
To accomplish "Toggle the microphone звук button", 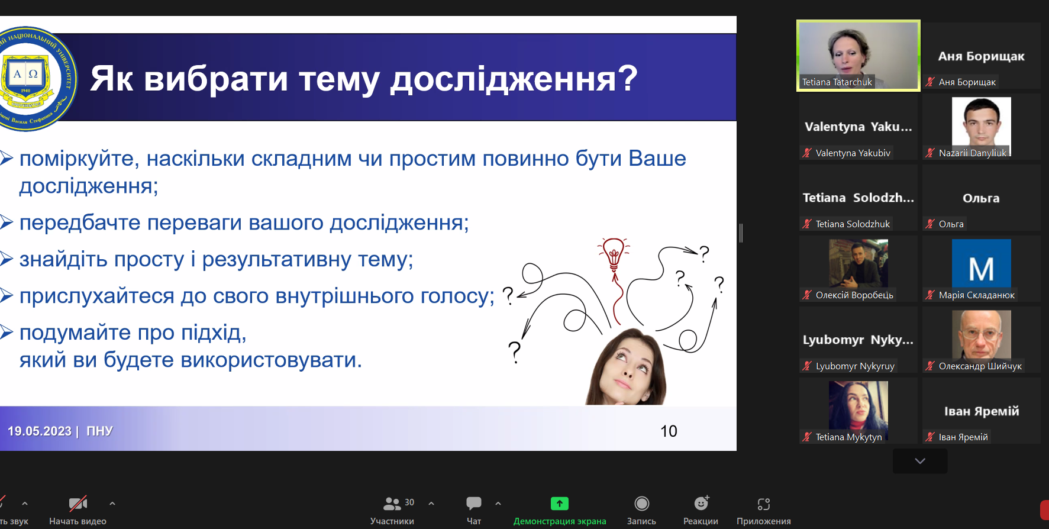I will pyautogui.click(x=6, y=510).
